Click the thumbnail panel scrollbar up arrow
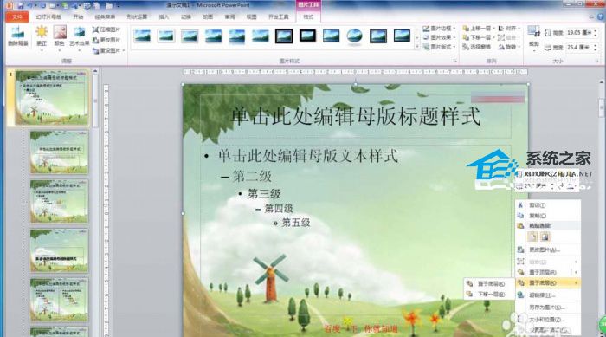606x337 pixels. pos(95,71)
